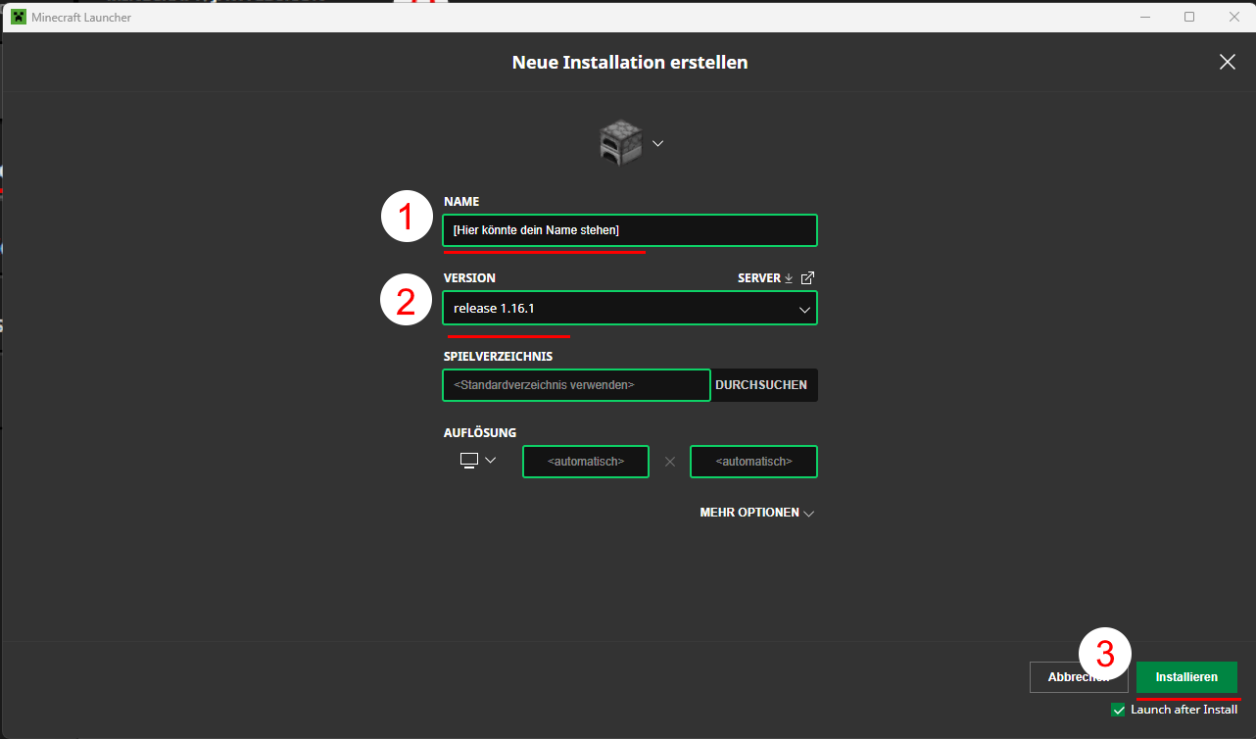Click the monitor icon under Auflösung
The image size is (1256, 739).
click(x=469, y=461)
